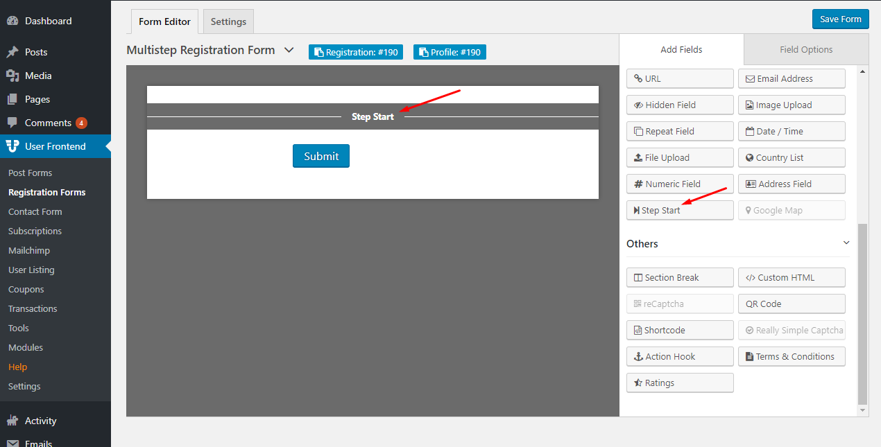Image resolution: width=881 pixels, height=447 pixels.
Task: Select the Add Fields panel tab
Action: click(x=681, y=50)
